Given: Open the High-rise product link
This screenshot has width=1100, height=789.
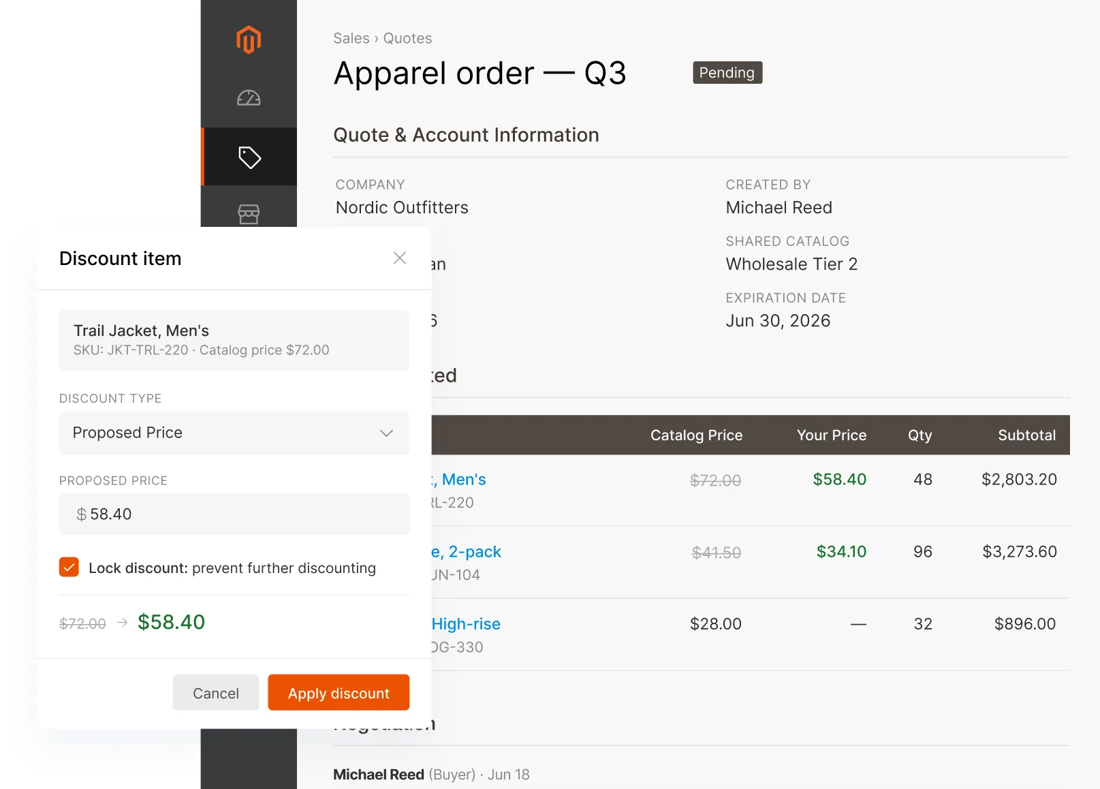Looking at the screenshot, I should tap(467, 623).
